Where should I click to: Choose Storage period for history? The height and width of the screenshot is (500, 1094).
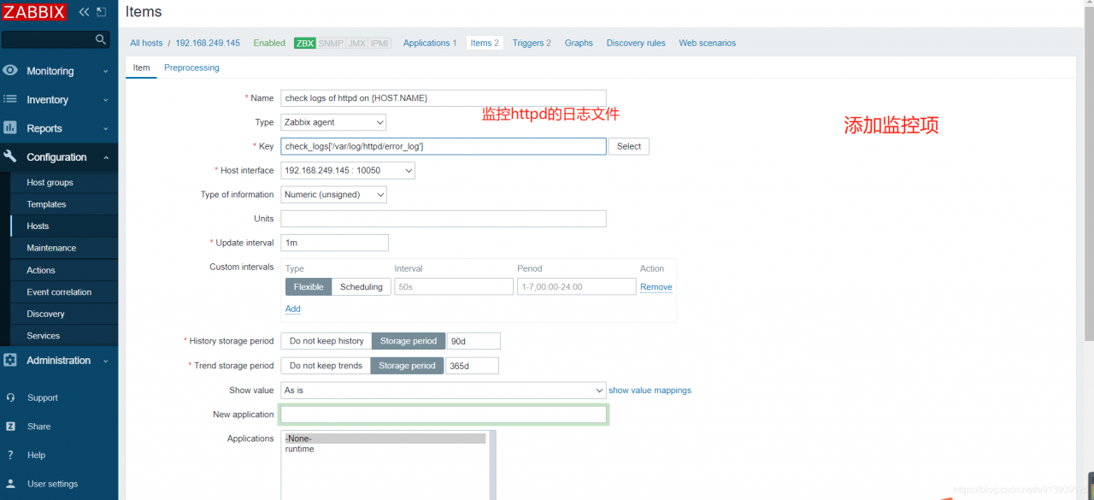pyautogui.click(x=409, y=341)
